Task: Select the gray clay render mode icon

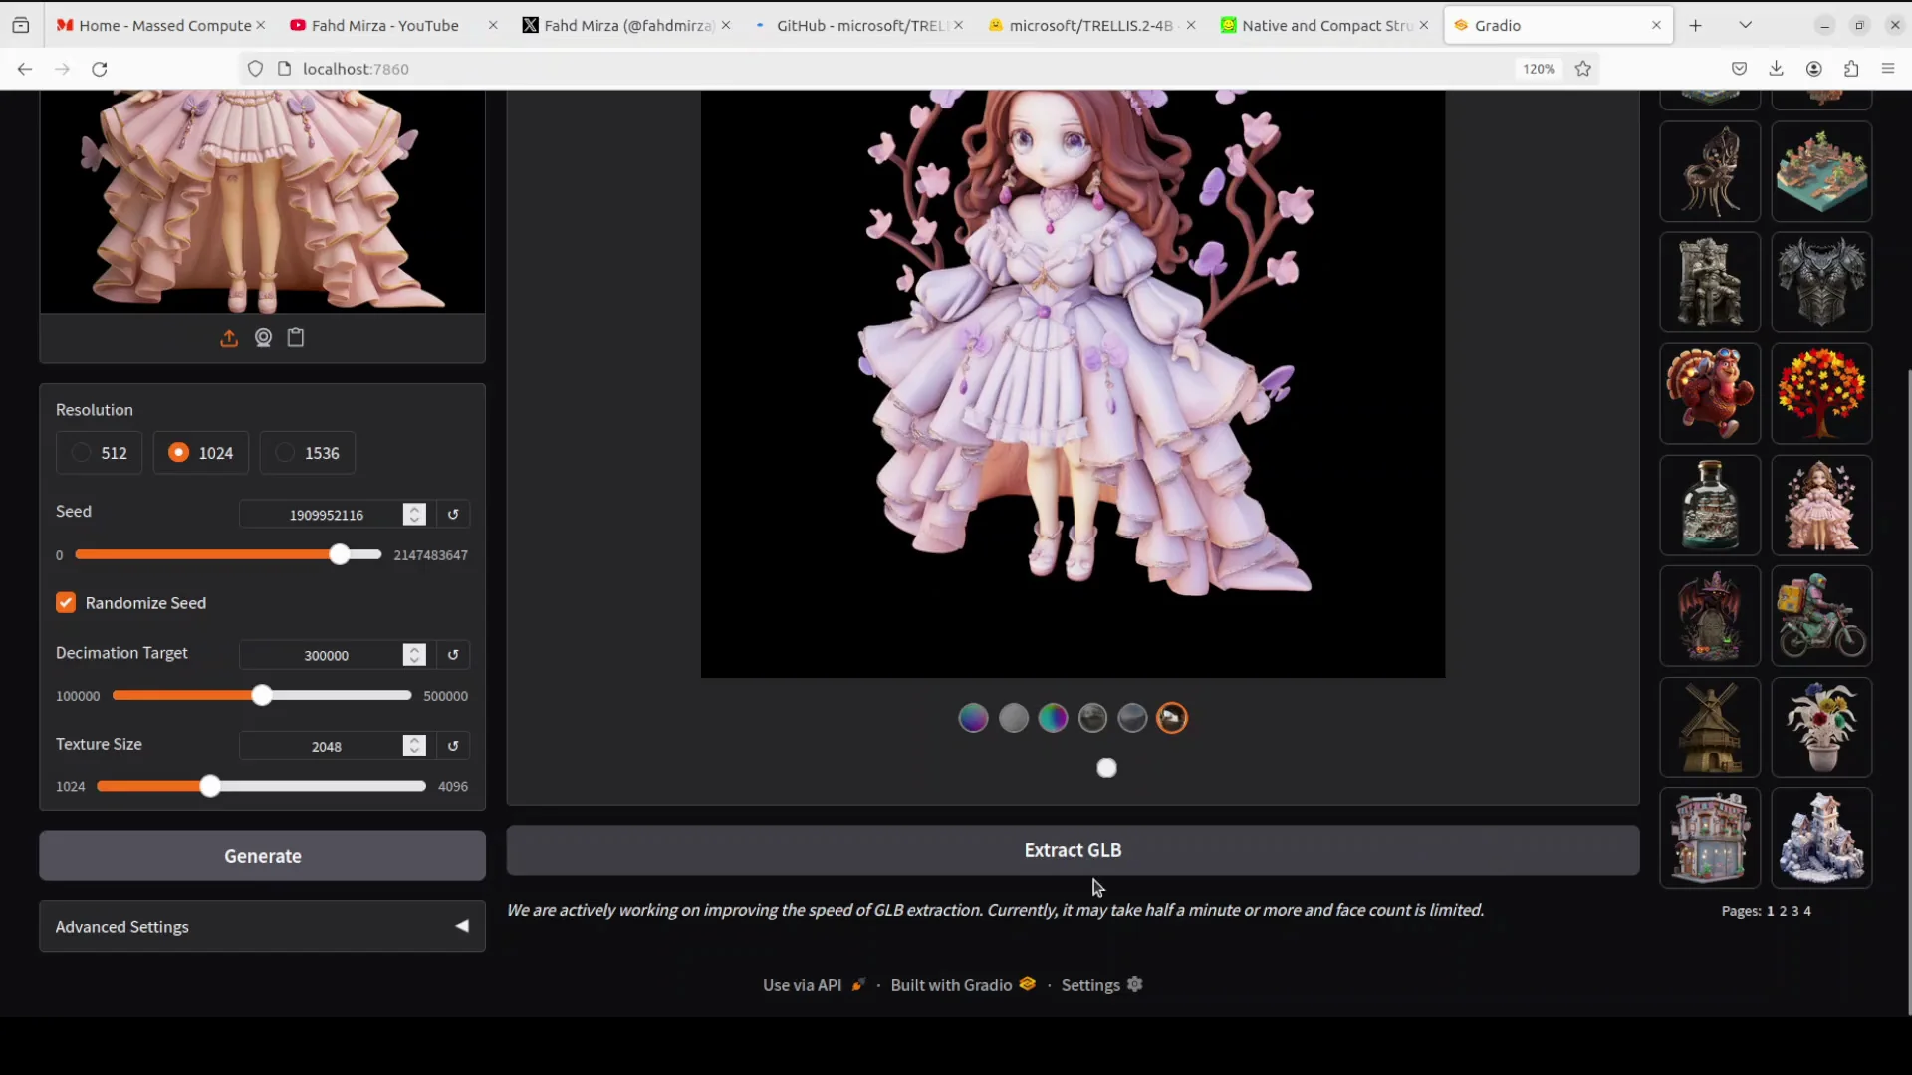Action: [1013, 718]
